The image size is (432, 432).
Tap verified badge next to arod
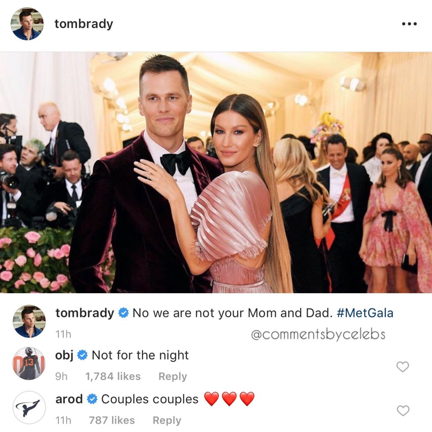(x=92, y=399)
